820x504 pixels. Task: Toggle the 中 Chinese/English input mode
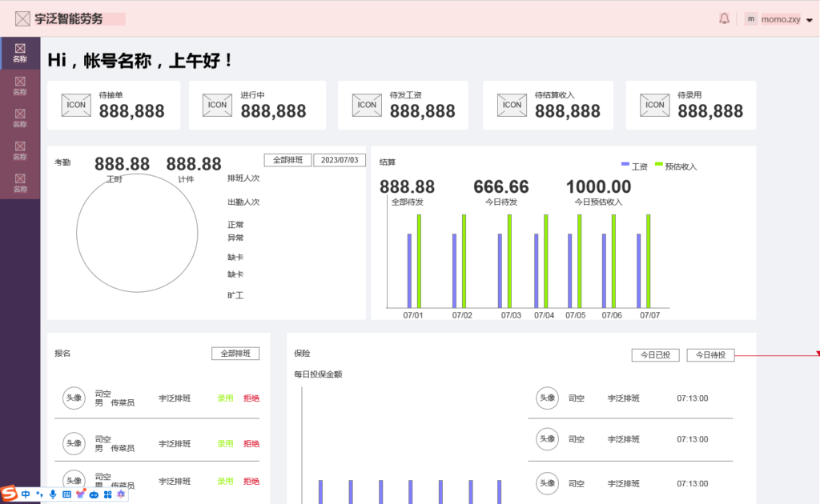(26, 494)
